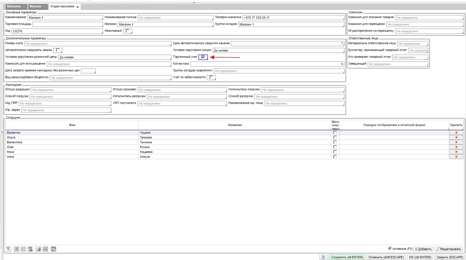Enable Автоматически закрывать заказы checkbox

tap(58, 50)
